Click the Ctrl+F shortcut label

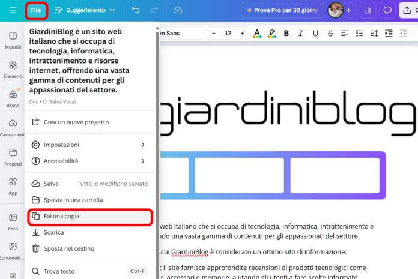click(x=138, y=271)
